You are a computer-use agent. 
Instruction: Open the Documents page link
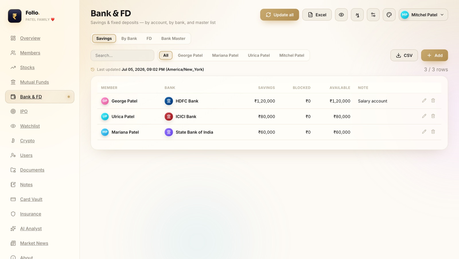[x=32, y=170]
